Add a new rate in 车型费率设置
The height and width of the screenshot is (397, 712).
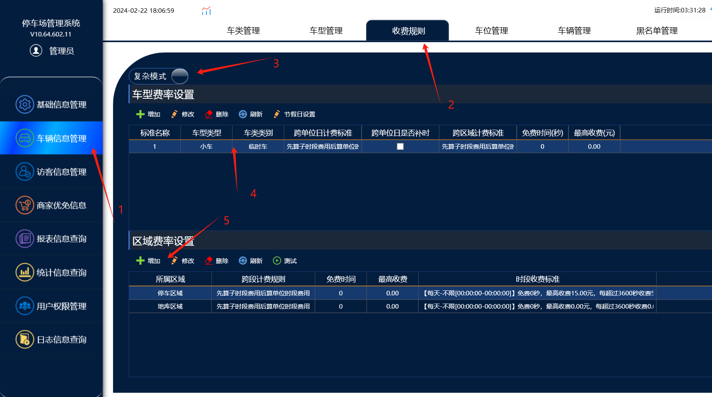(x=148, y=114)
